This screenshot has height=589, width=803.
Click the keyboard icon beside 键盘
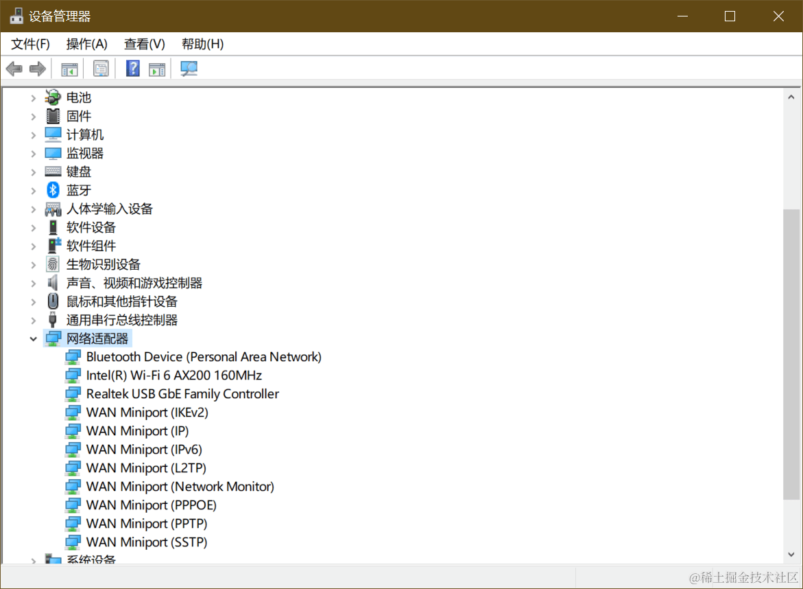coord(53,171)
